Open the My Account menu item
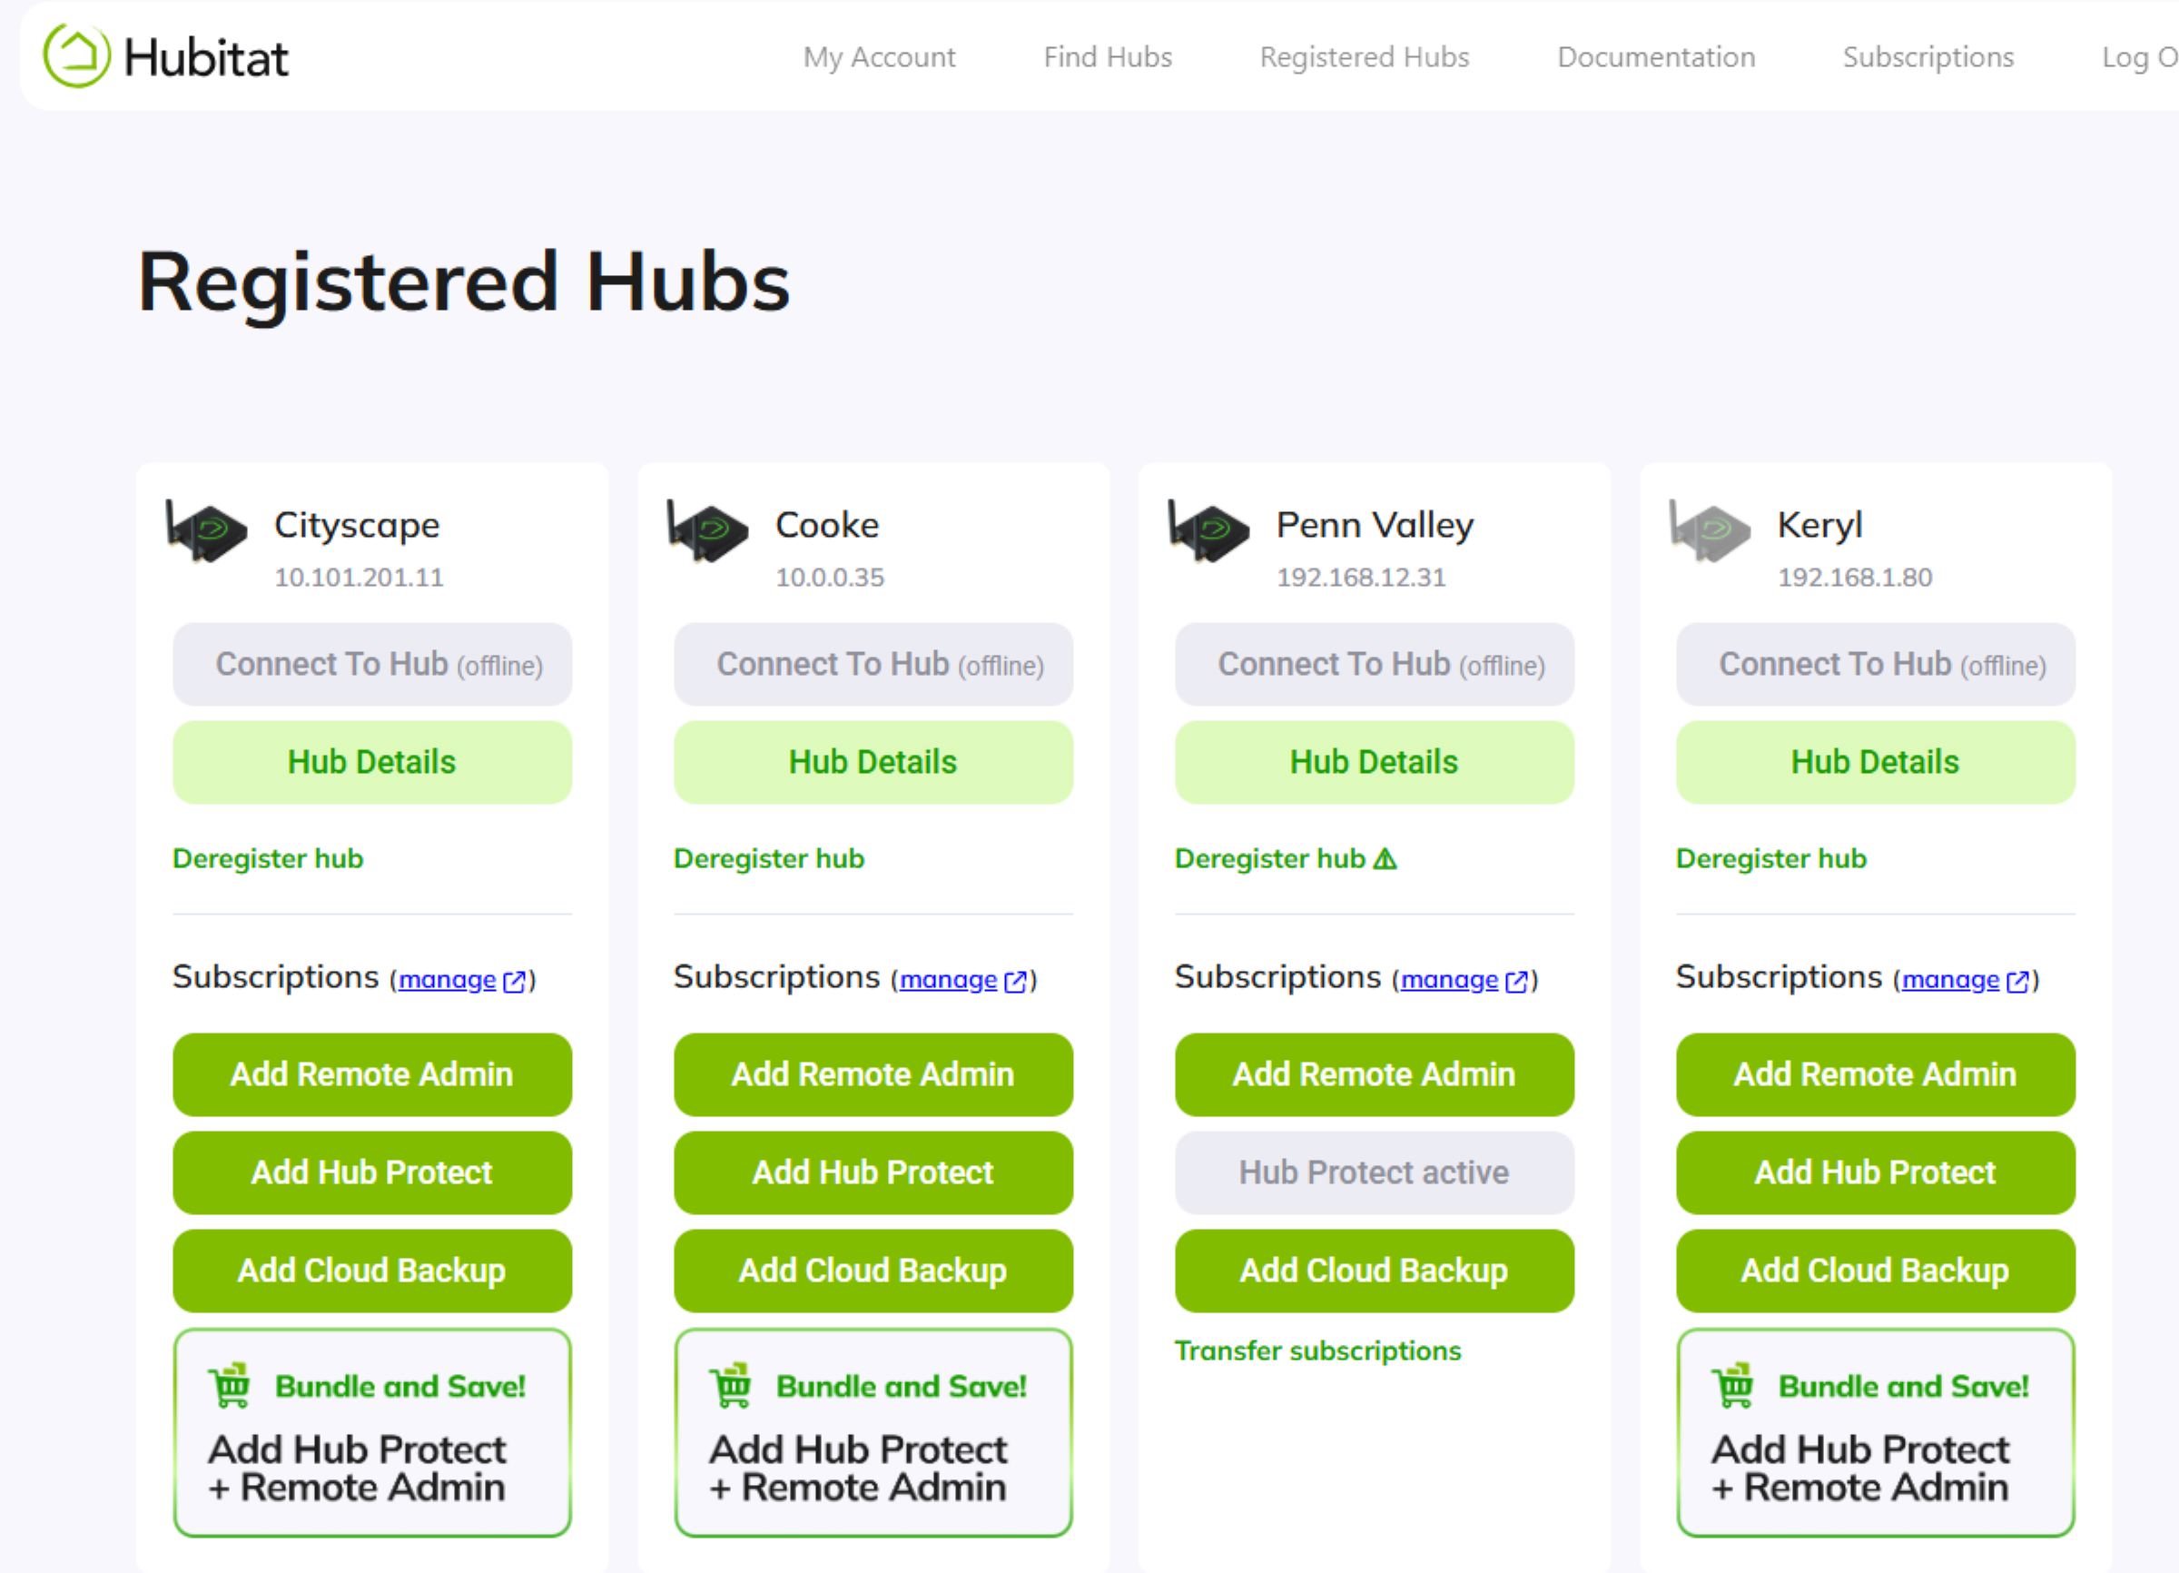 coord(878,56)
